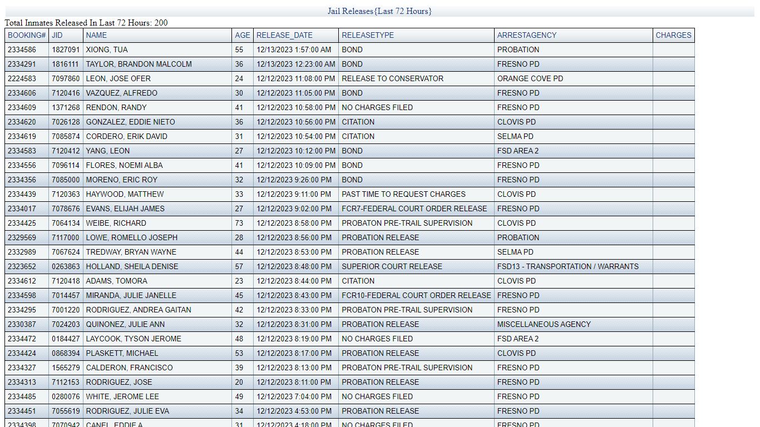The image size is (760, 427).
Task: Click name RODRIGUEZ, ANDREA GAITAN
Action: 138,310
